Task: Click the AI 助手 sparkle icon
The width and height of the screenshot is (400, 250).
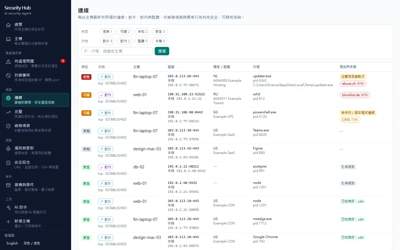Action: 8,208
